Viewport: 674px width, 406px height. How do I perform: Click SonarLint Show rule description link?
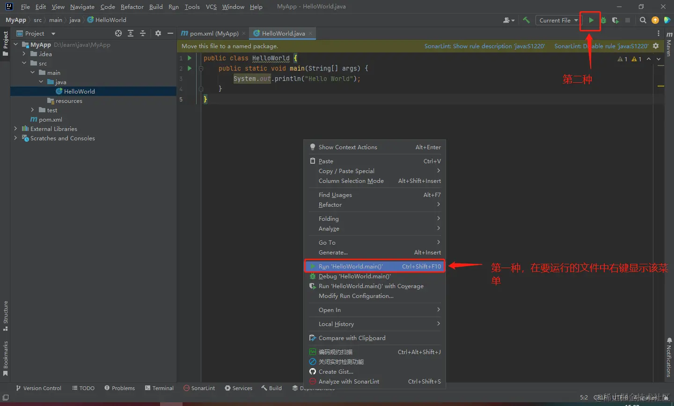click(x=484, y=46)
